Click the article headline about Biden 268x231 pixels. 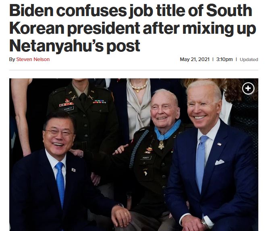pos(133,28)
